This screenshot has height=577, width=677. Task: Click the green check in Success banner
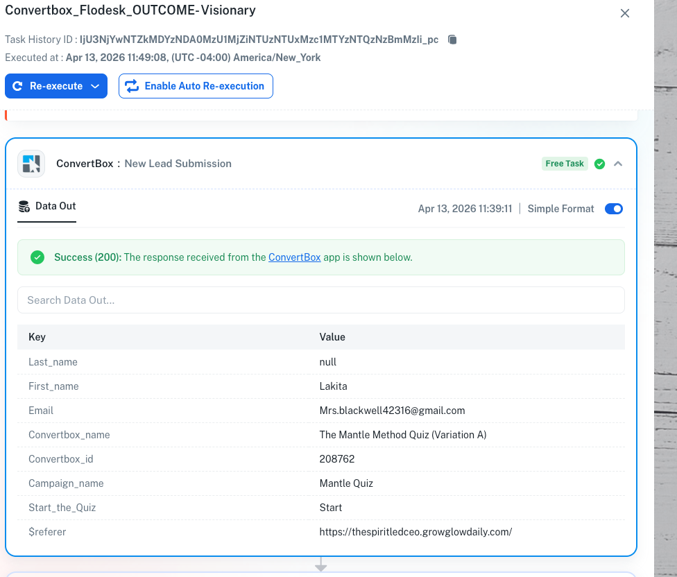pyautogui.click(x=37, y=257)
